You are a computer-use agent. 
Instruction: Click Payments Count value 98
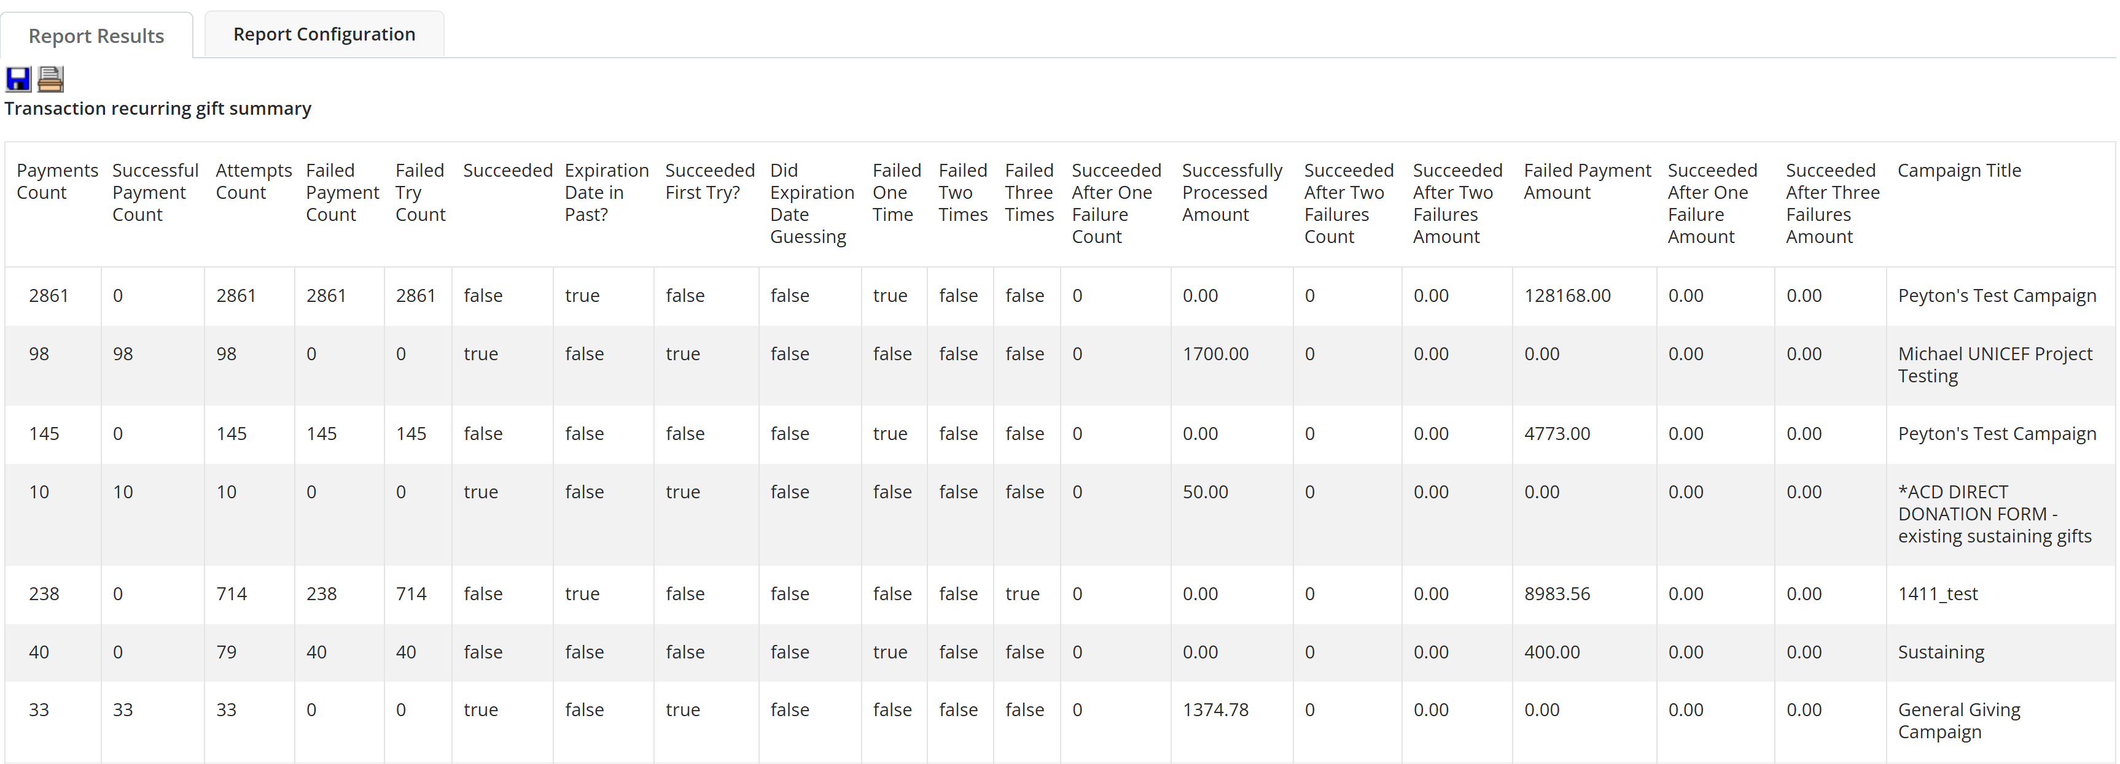(x=39, y=353)
